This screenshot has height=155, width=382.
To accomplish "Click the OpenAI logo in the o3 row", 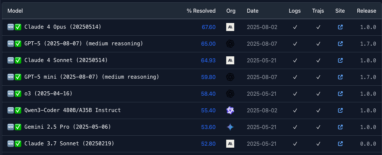I will [230, 94].
